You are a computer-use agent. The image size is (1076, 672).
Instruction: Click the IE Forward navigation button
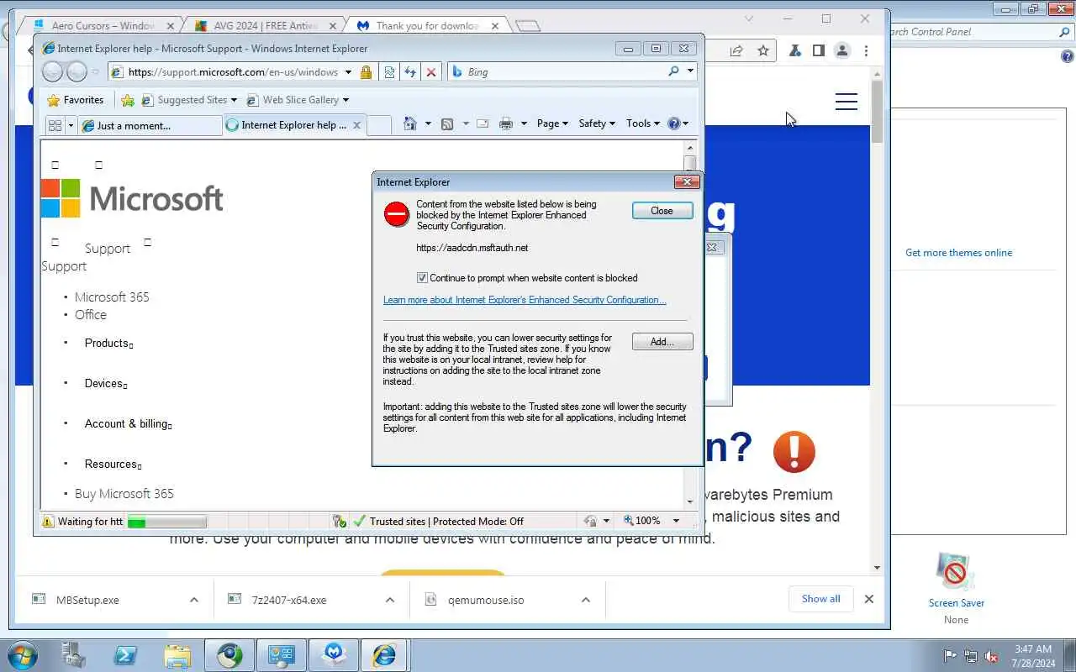(76, 72)
